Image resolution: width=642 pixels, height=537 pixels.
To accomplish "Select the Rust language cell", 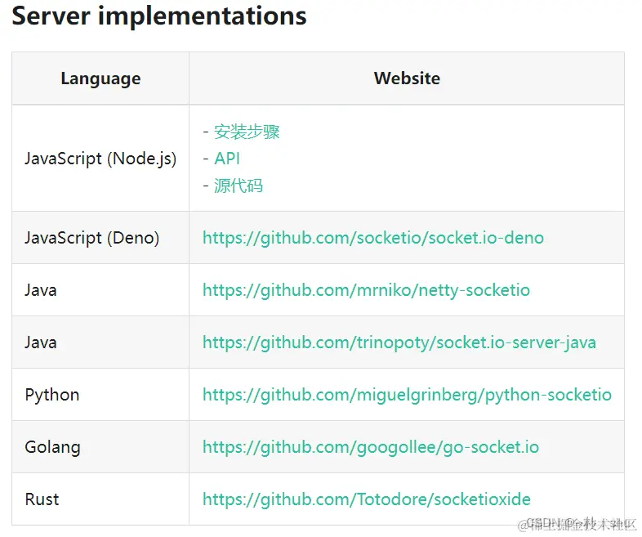I will 100,499.
